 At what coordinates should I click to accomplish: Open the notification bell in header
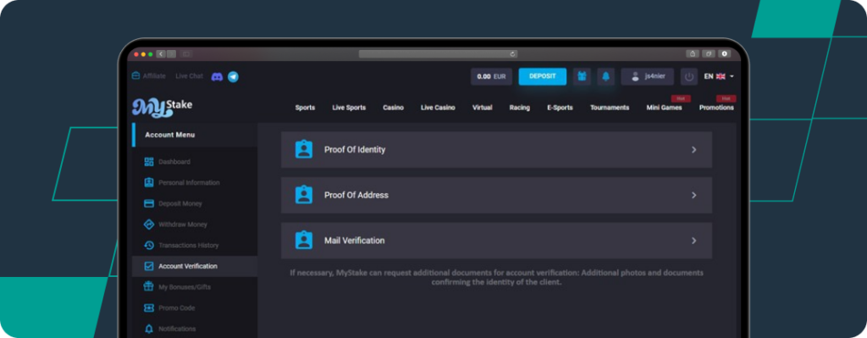pos(605,76)
